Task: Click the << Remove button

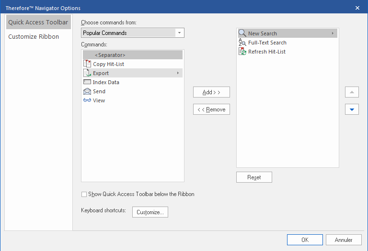Action: tap(211, 109)
